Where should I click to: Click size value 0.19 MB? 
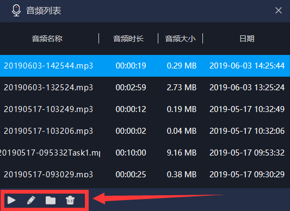point(182,109)
